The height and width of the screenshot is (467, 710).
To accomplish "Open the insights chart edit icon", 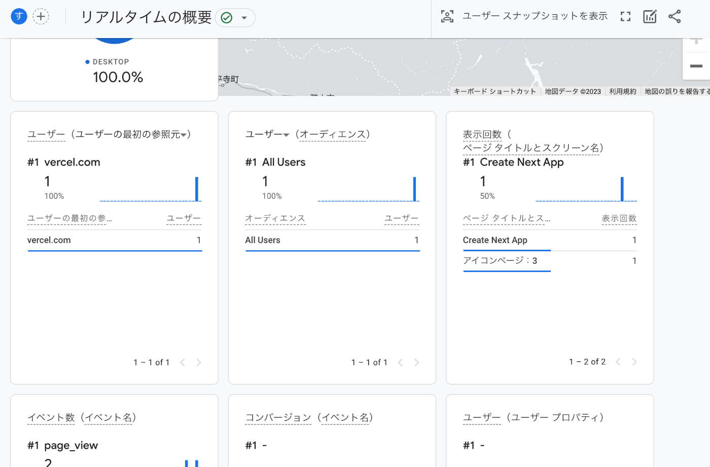I will pos(650,16).
